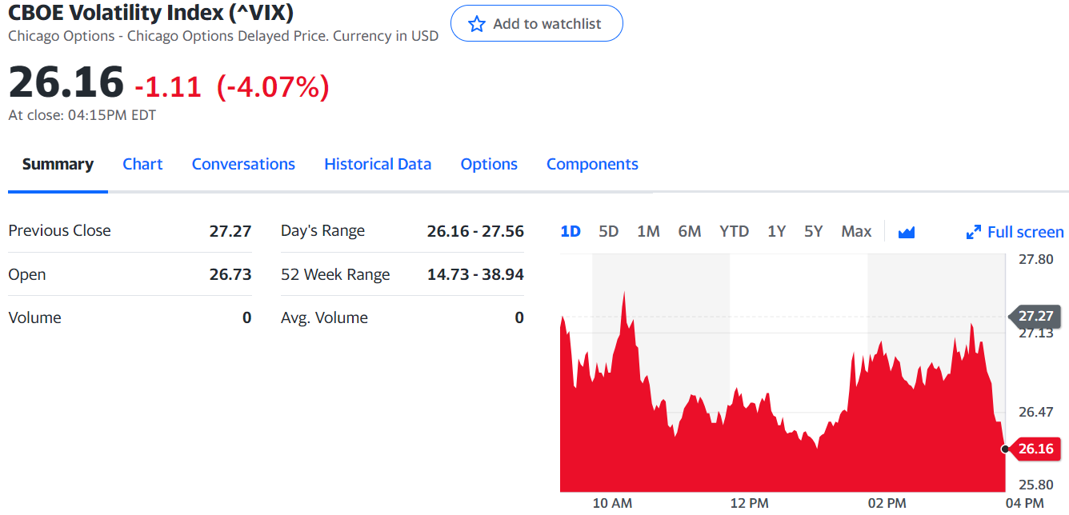Show the 1Y chart range
Viewport: 1069px width, 515px height.
(x=776, y=231)
